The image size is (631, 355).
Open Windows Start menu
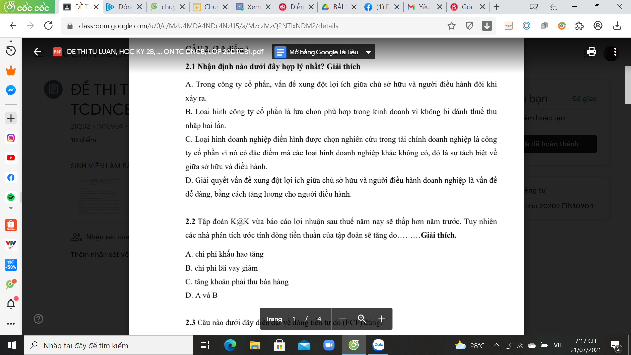(x=12, y=345)
